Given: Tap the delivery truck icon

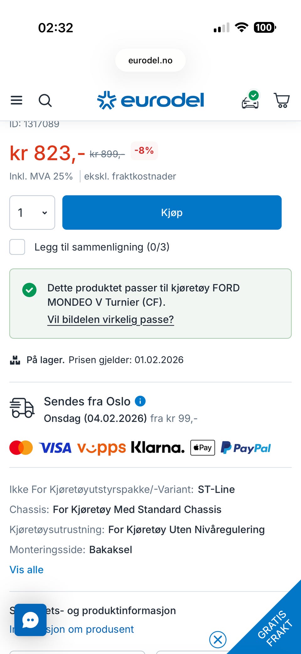Looking at the screenshot, I should click(22, 408).
